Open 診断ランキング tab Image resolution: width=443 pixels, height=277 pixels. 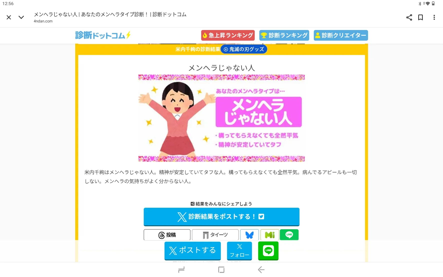click(x=284, y=35)
